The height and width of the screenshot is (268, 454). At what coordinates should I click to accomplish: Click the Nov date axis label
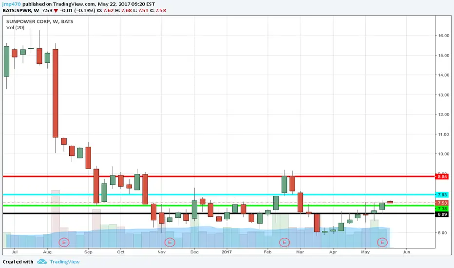(x=162, y=252)
